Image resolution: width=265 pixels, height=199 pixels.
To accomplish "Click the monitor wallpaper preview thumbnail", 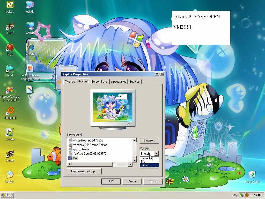I will (x=113, y=107).
